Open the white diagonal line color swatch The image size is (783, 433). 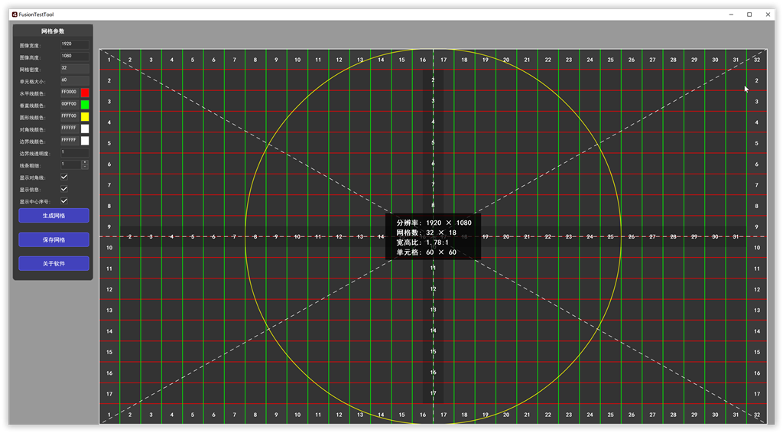(x=85, y=129)
